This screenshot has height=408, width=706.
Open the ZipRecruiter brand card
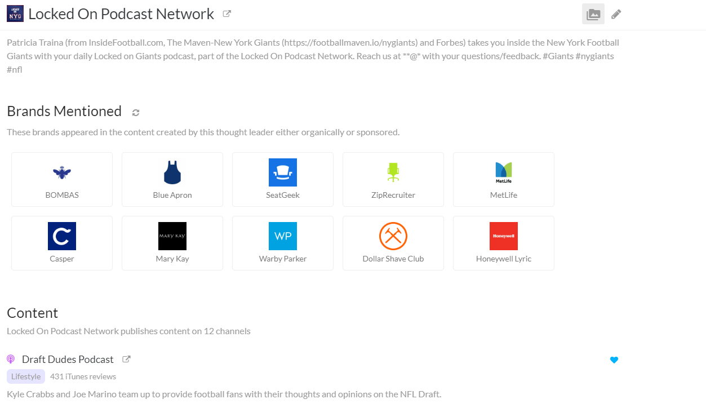click(393, 179)
